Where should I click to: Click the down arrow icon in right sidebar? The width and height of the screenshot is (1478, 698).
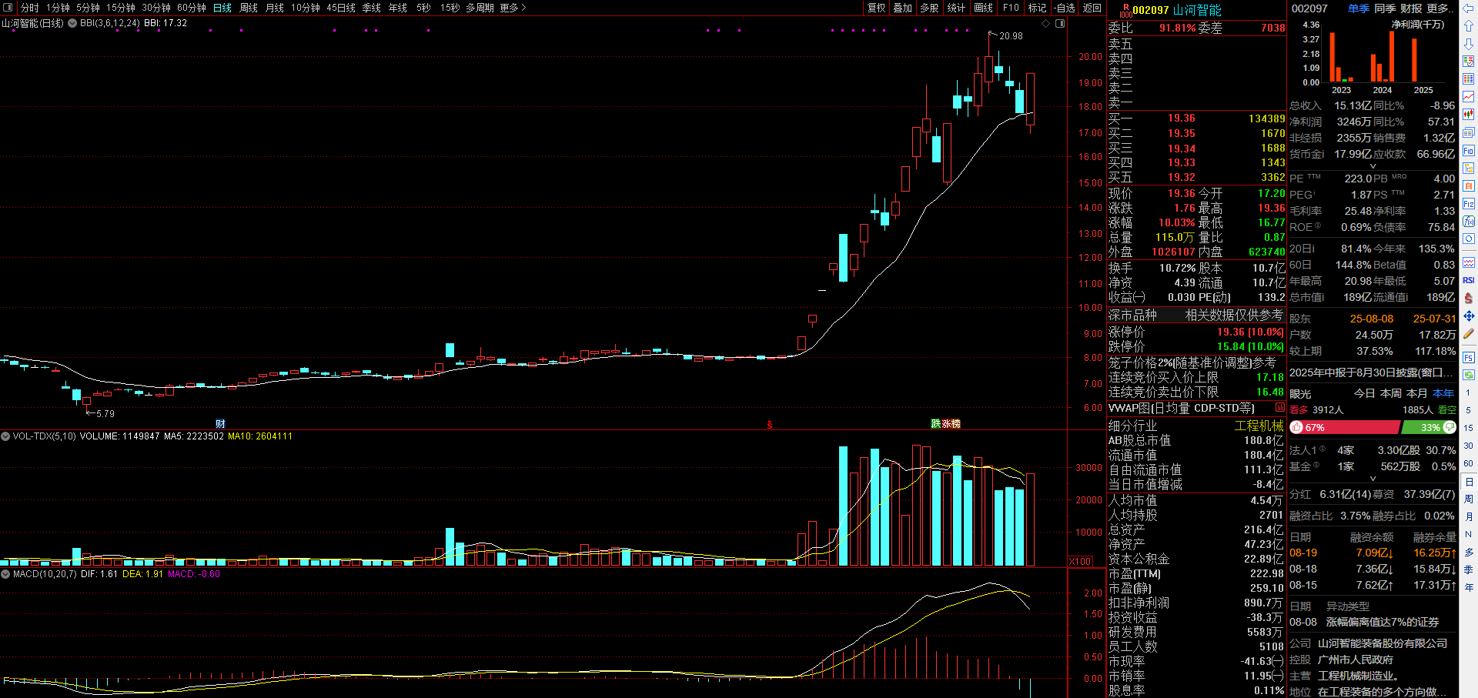point(1468,44)
